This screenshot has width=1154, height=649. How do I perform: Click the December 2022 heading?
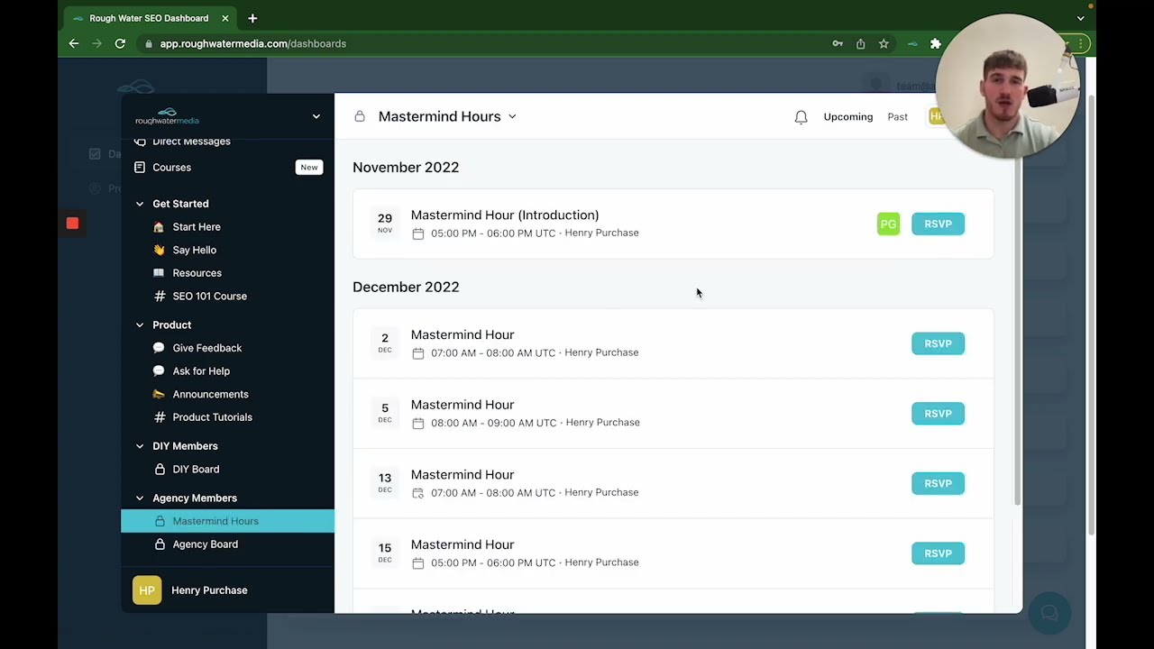point(406,288)
